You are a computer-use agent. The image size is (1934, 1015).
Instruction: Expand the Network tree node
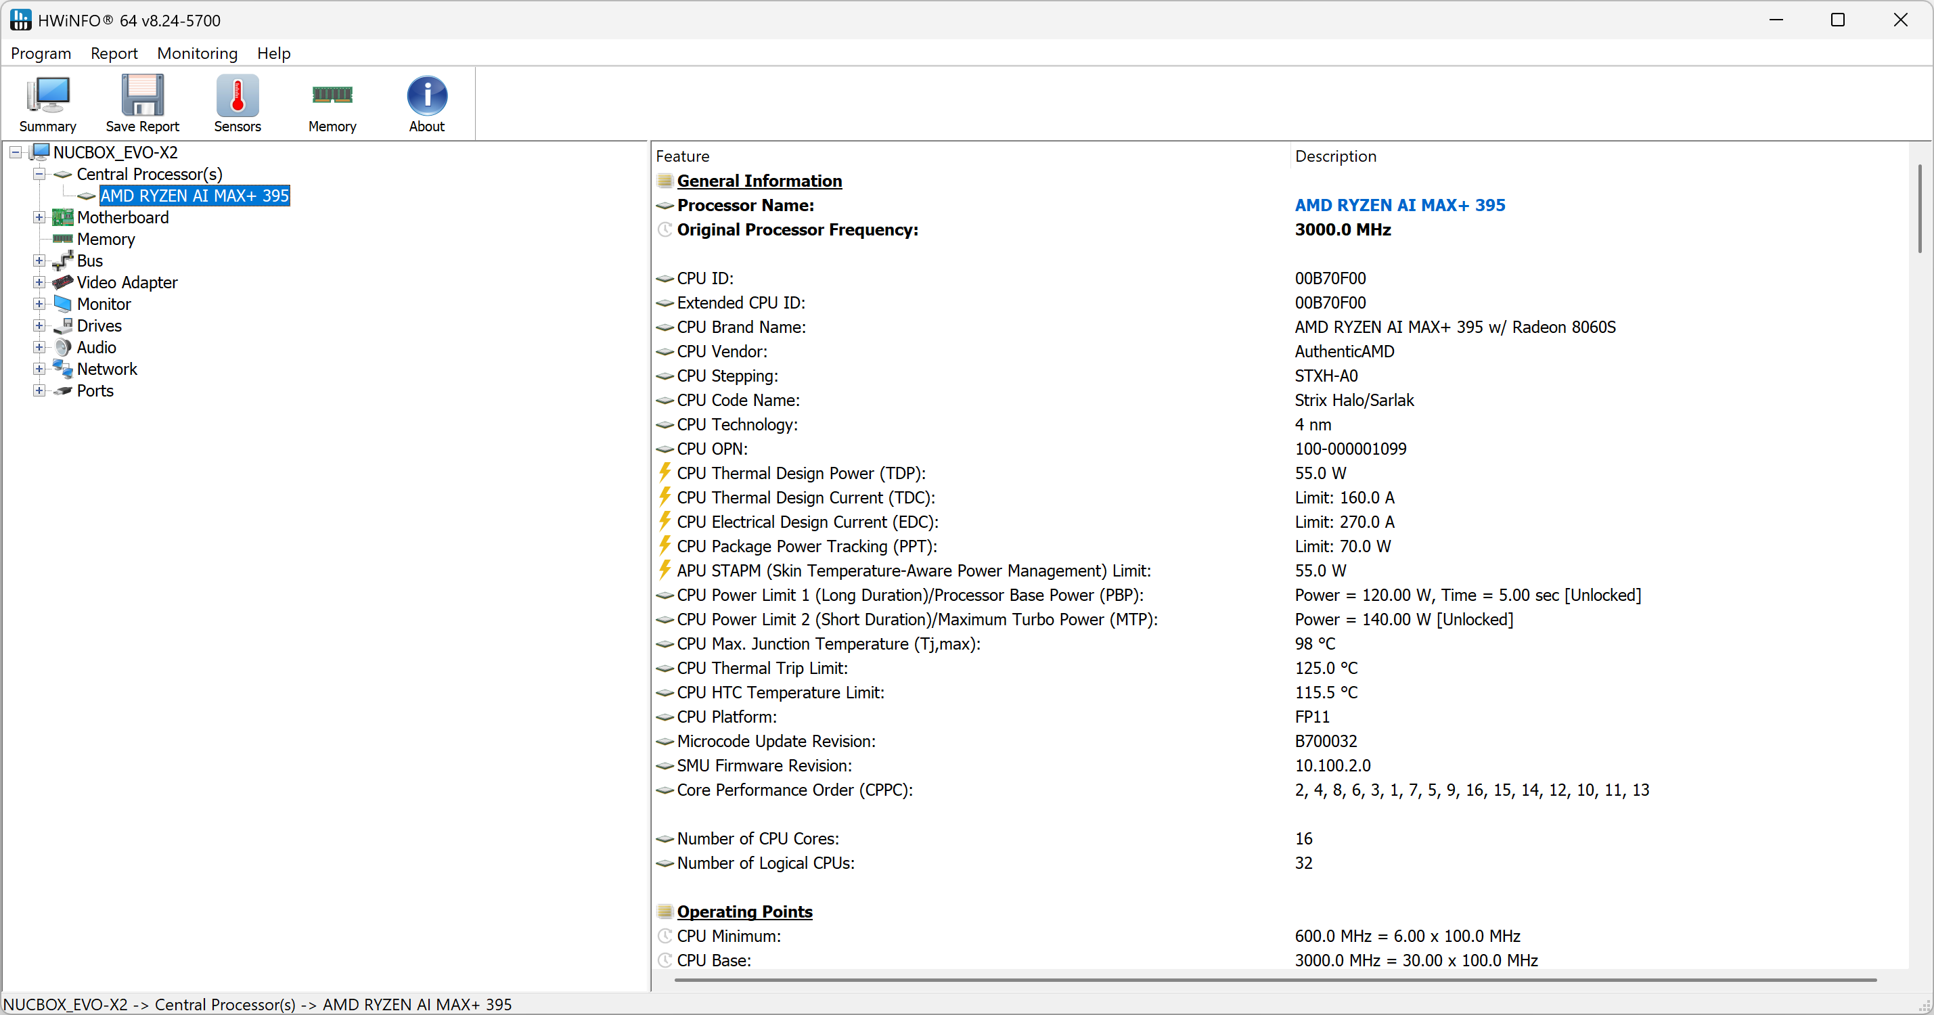pyautogui.click(x=39, y=369)
